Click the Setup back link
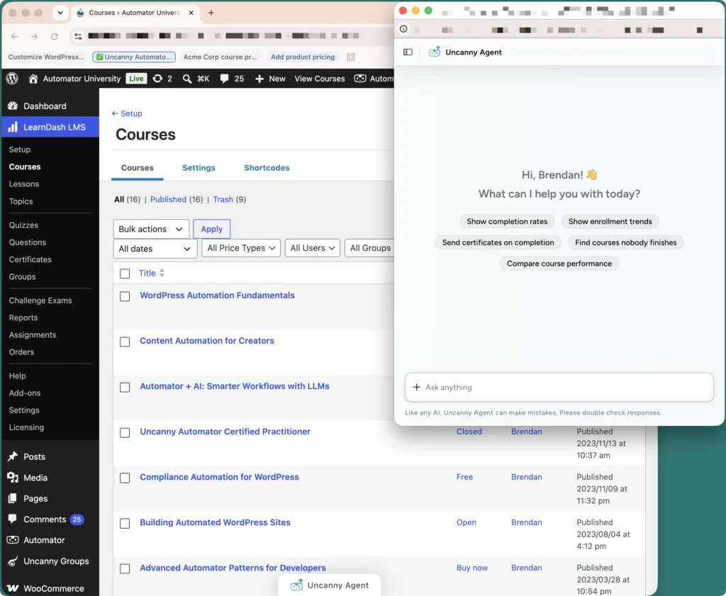The width and height of the screenshot is (726, 596). [x=127, y=113]
